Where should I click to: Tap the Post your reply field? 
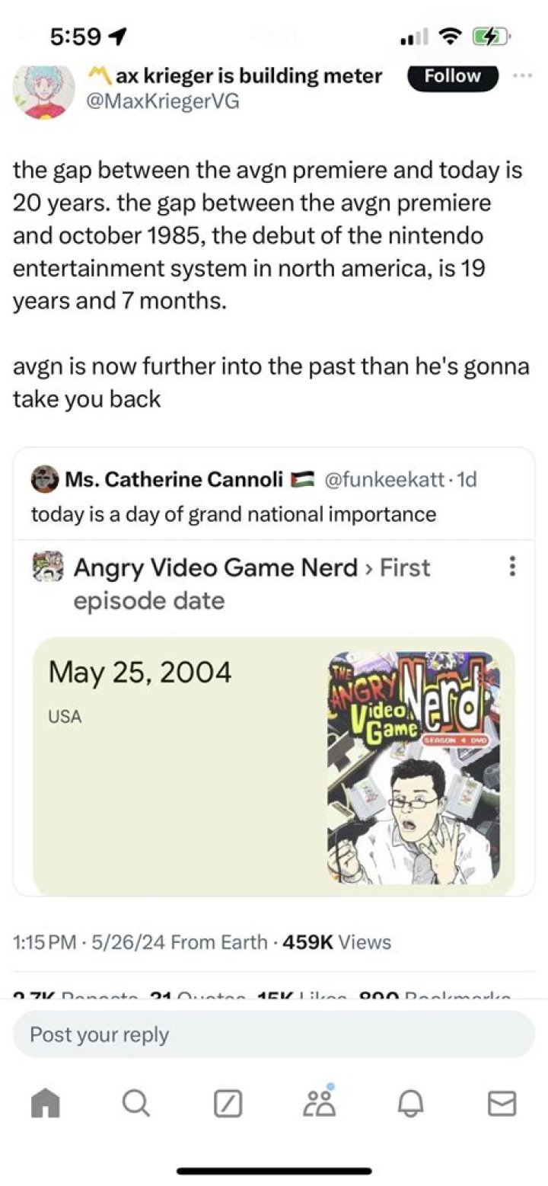[x=274, y=1034]
